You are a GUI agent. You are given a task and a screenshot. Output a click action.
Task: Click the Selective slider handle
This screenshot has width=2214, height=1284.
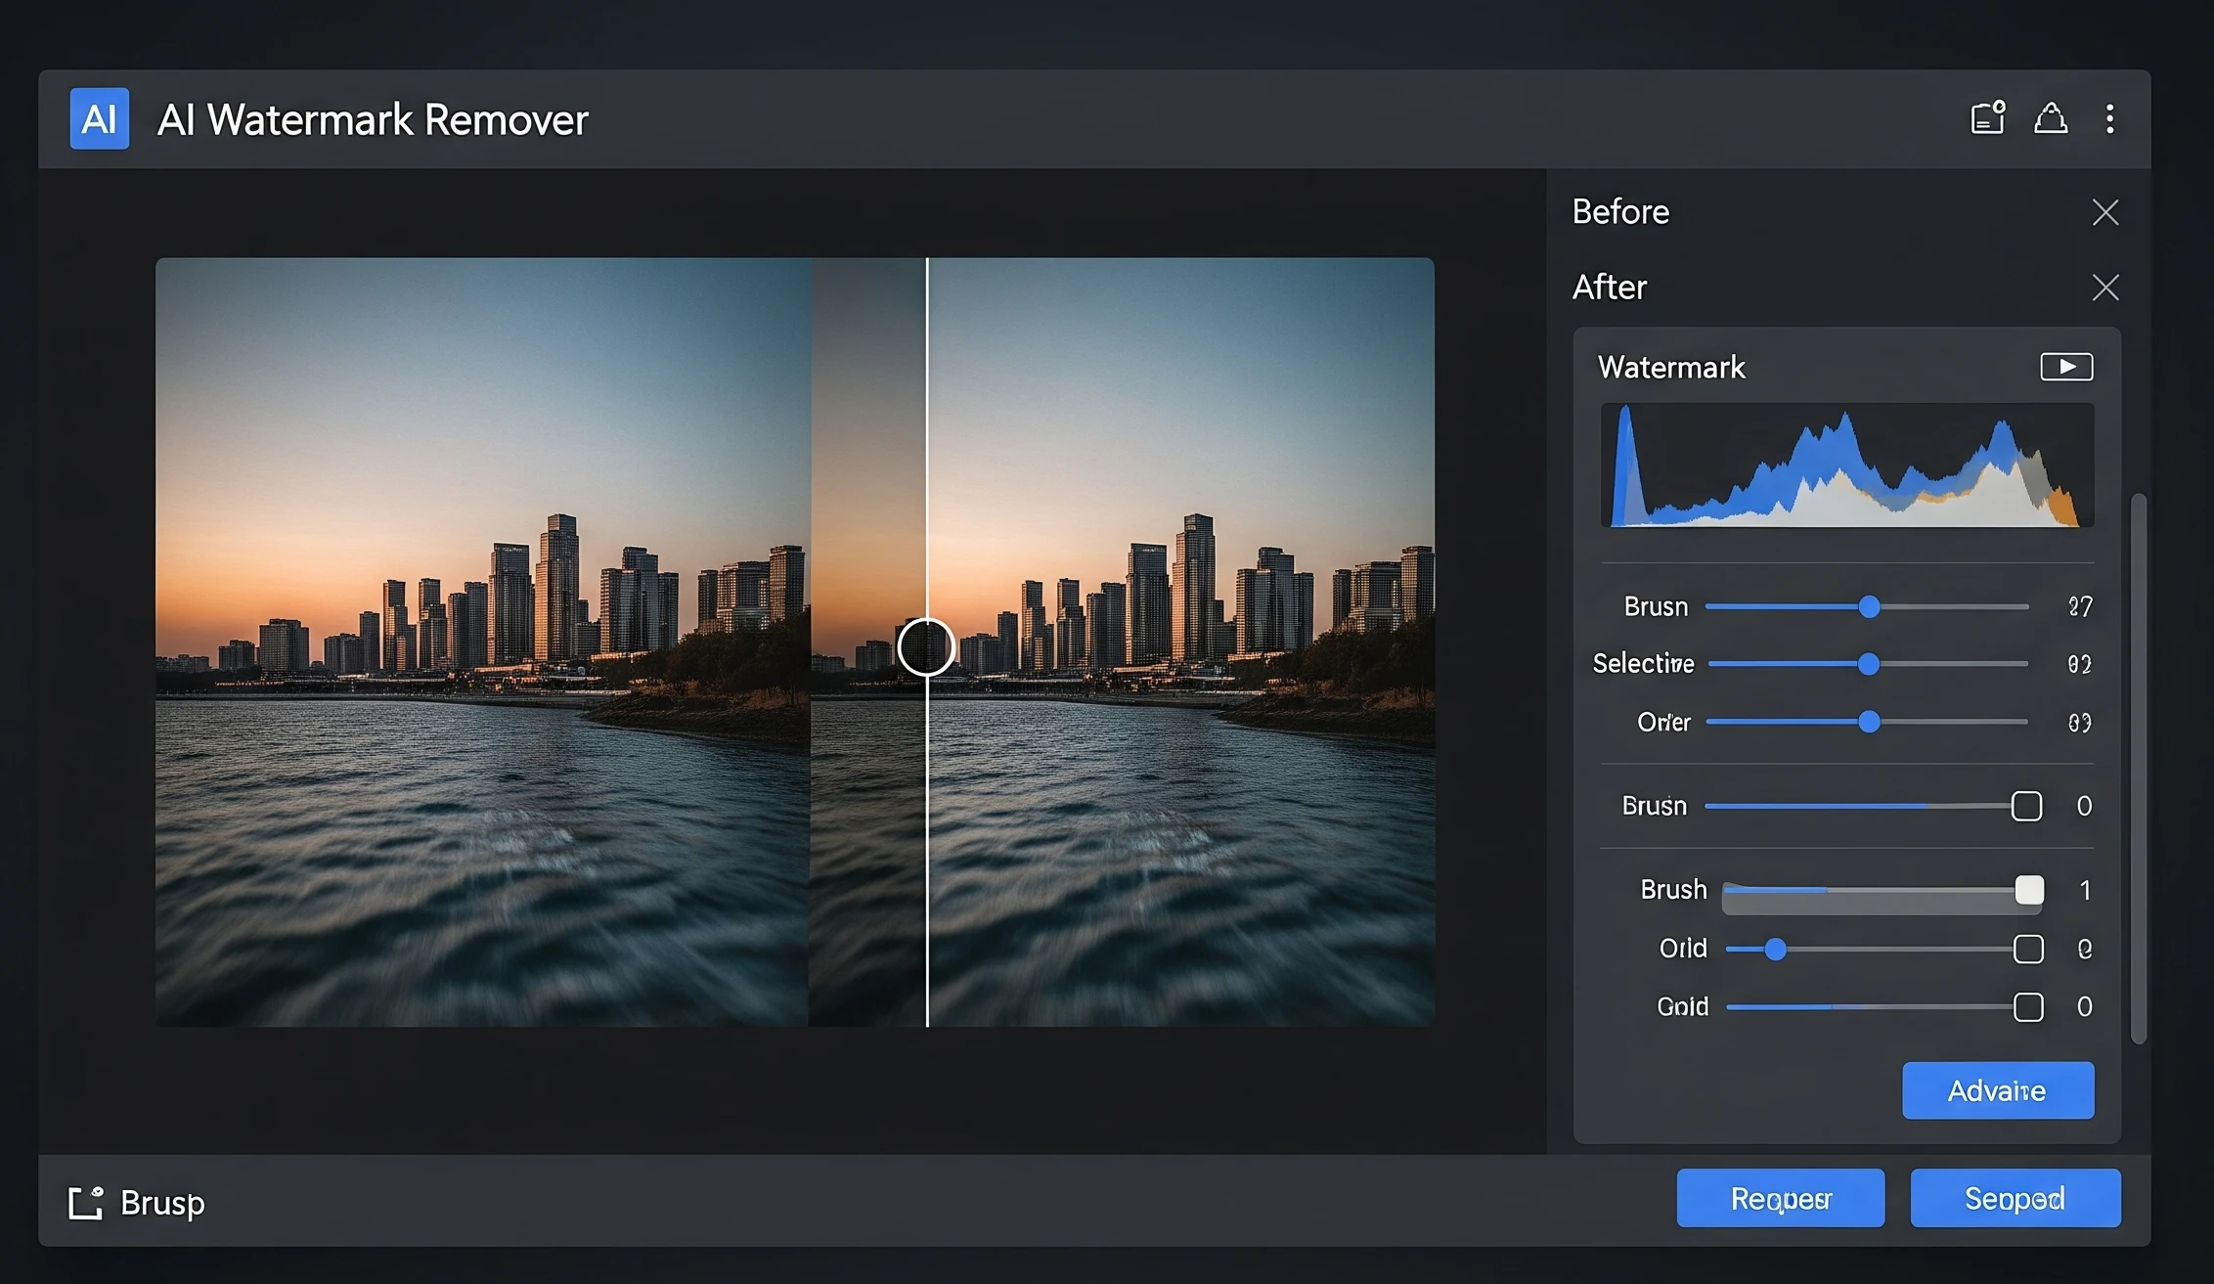(x=1868, y=664)
